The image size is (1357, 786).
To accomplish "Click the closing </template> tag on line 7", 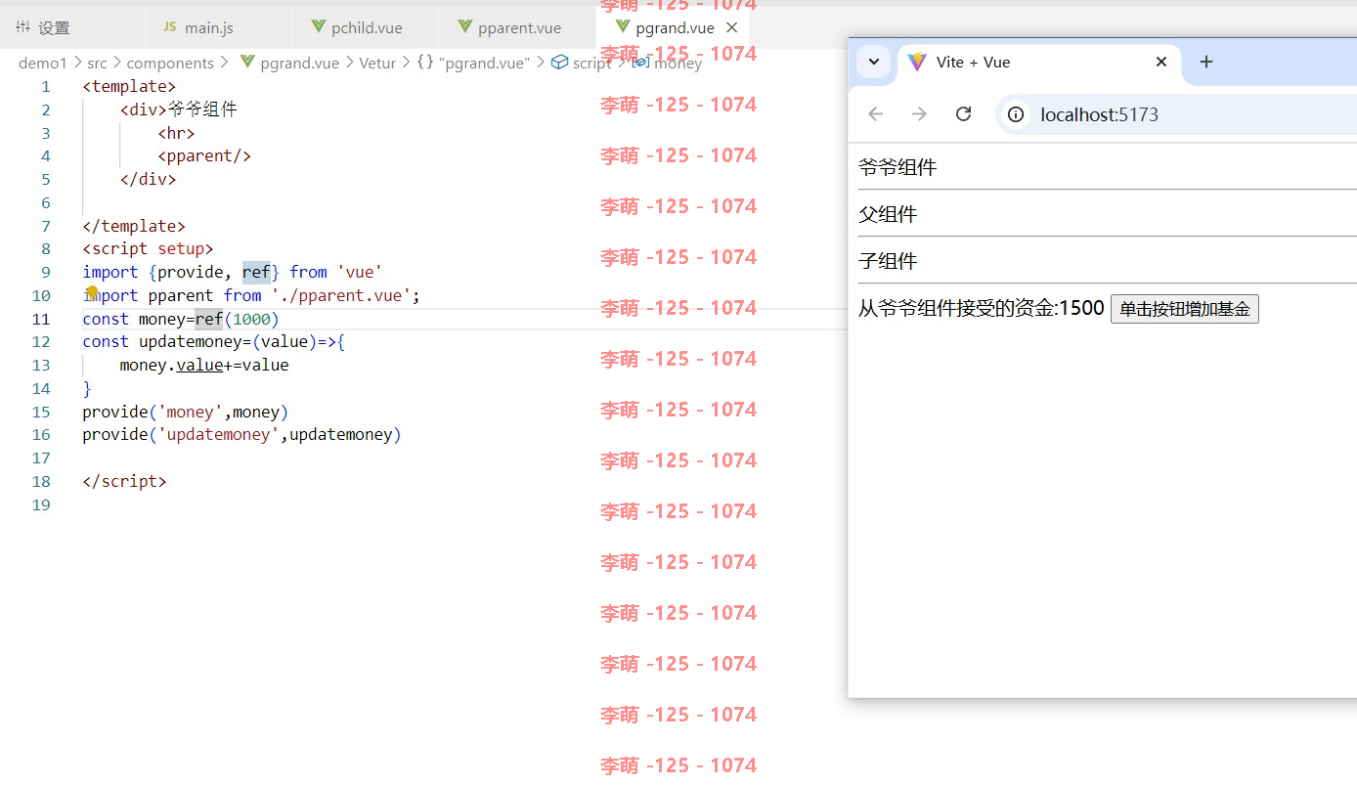I will [134, 226].
